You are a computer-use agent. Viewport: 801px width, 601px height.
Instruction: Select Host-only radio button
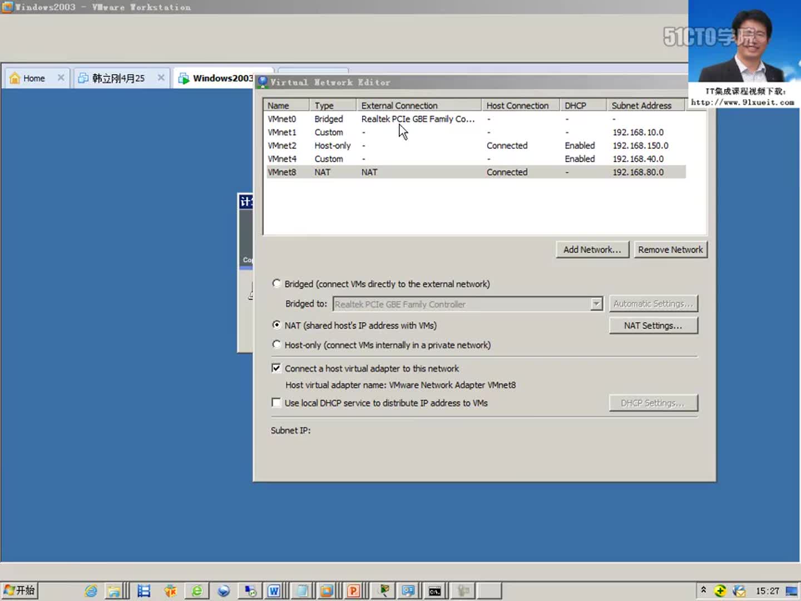[x=276, y=344]
